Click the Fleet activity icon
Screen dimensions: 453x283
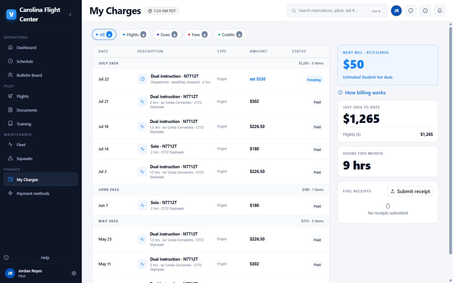click(10, 145)
